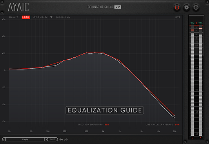Open the Empty preset selector list
Image resolution: width=209 pixels, height=144 pixels.
(25, 139)
